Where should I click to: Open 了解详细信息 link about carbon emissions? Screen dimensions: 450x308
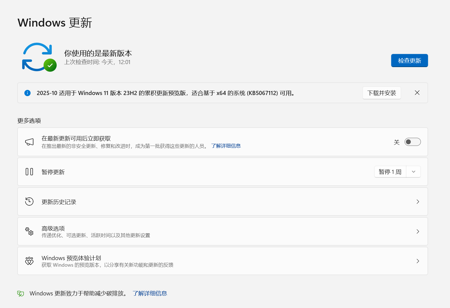[150, 293]
